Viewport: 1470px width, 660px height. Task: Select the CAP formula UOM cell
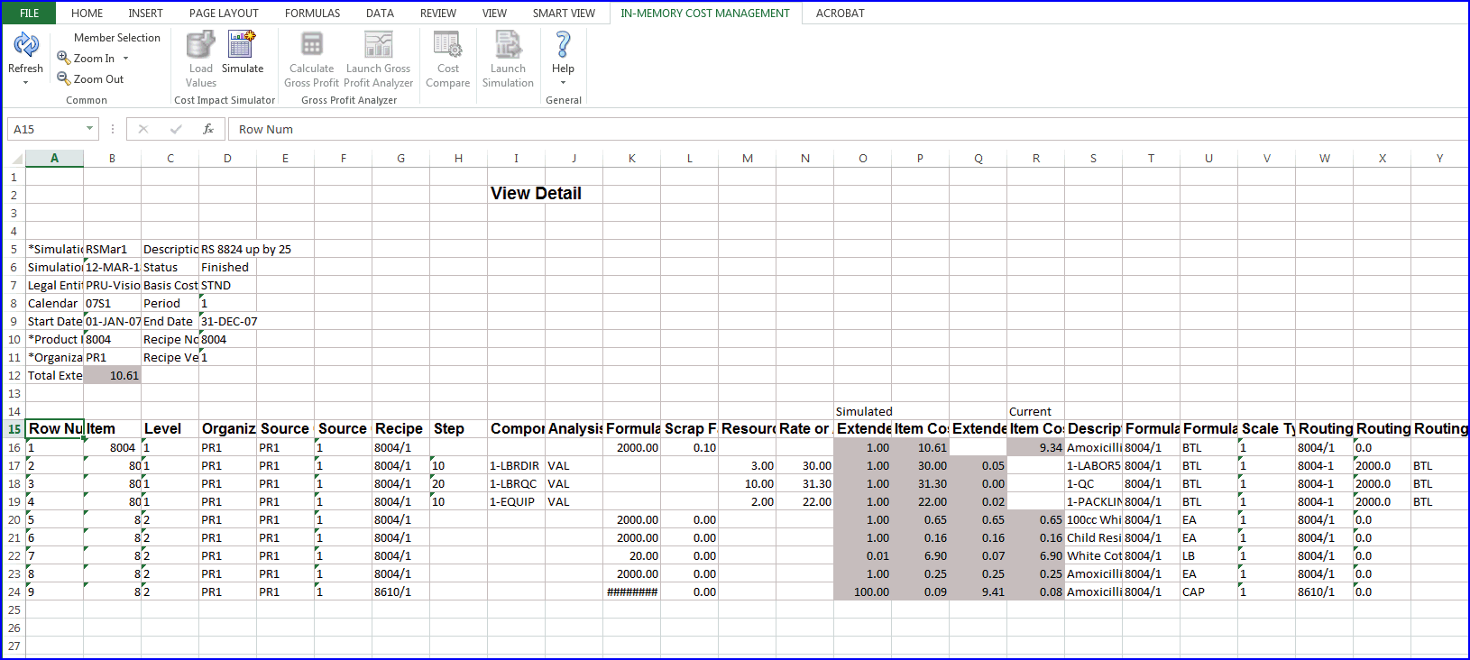tap(1208, 592)
